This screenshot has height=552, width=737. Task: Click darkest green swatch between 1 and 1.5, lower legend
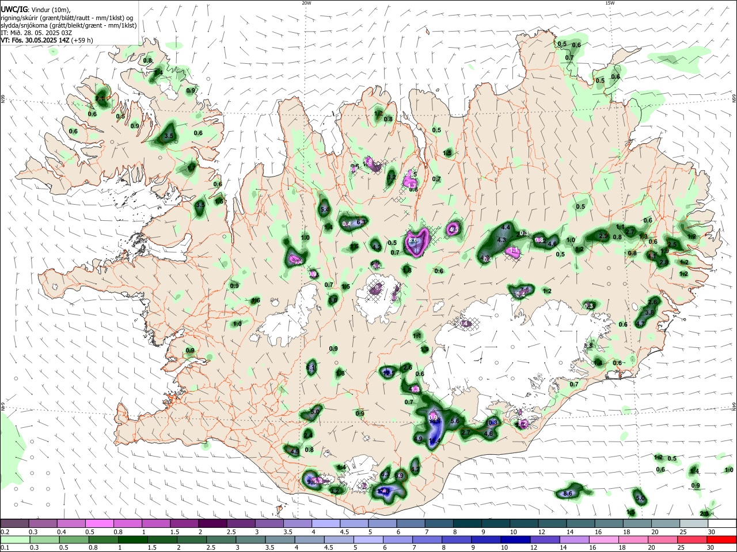132,539
